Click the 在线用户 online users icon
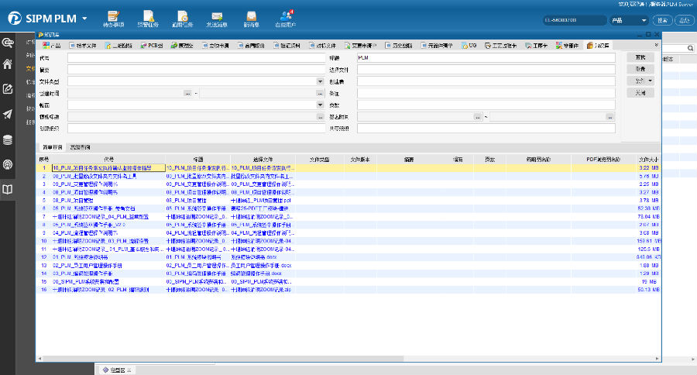 coord(285,18)
